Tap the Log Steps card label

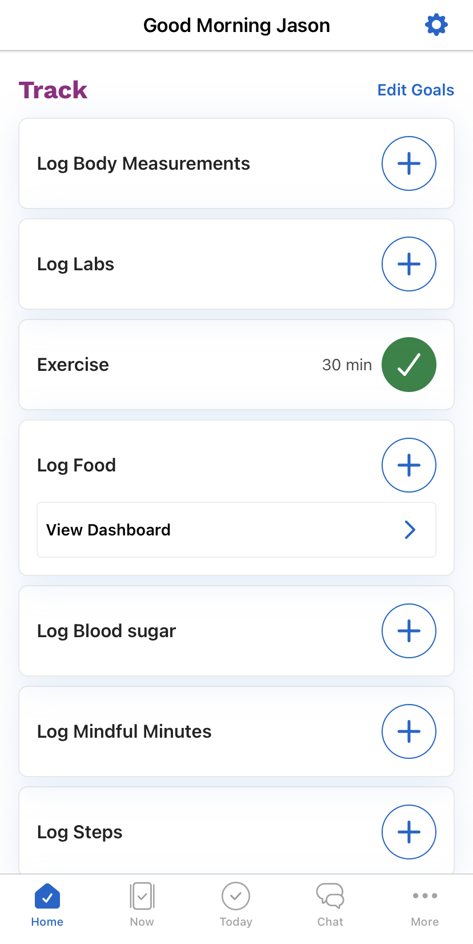[x=79, y=832]
